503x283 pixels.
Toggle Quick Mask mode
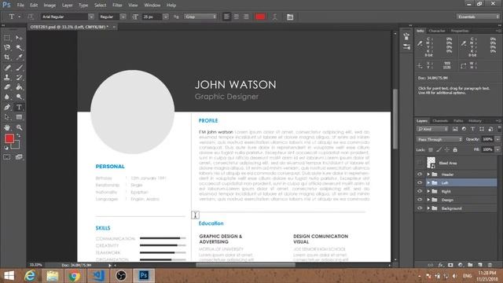(7, 157)
